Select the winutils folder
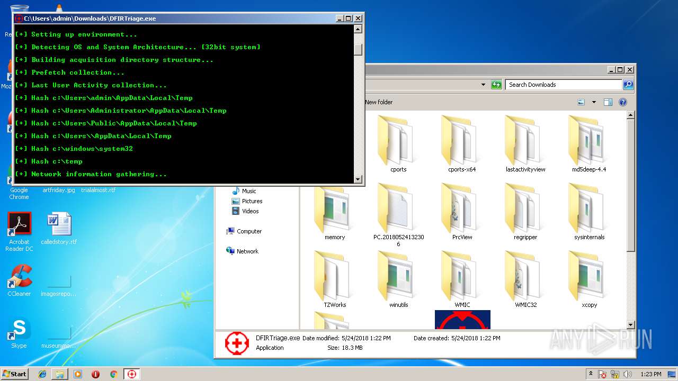Image resolution: width=678 pixels, height=381 pixels. point(398,278)
